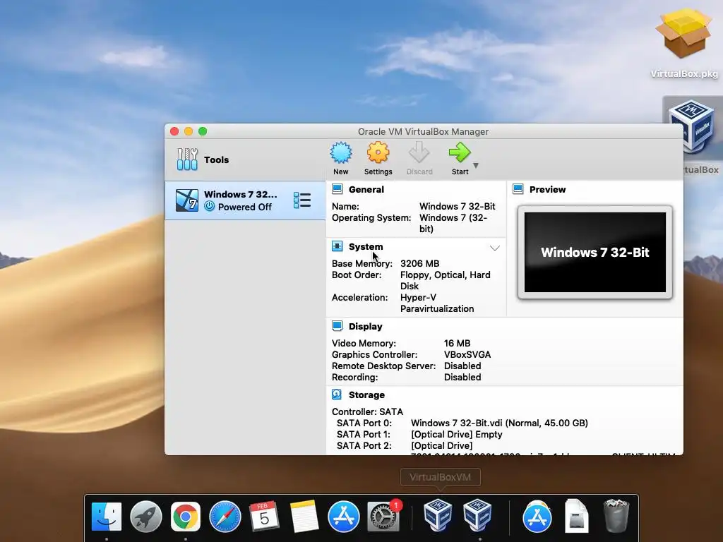Screen dimensions: 723x542
Task: Click the VBoxSVGA graphics controller value
Action: click(467, 355)
